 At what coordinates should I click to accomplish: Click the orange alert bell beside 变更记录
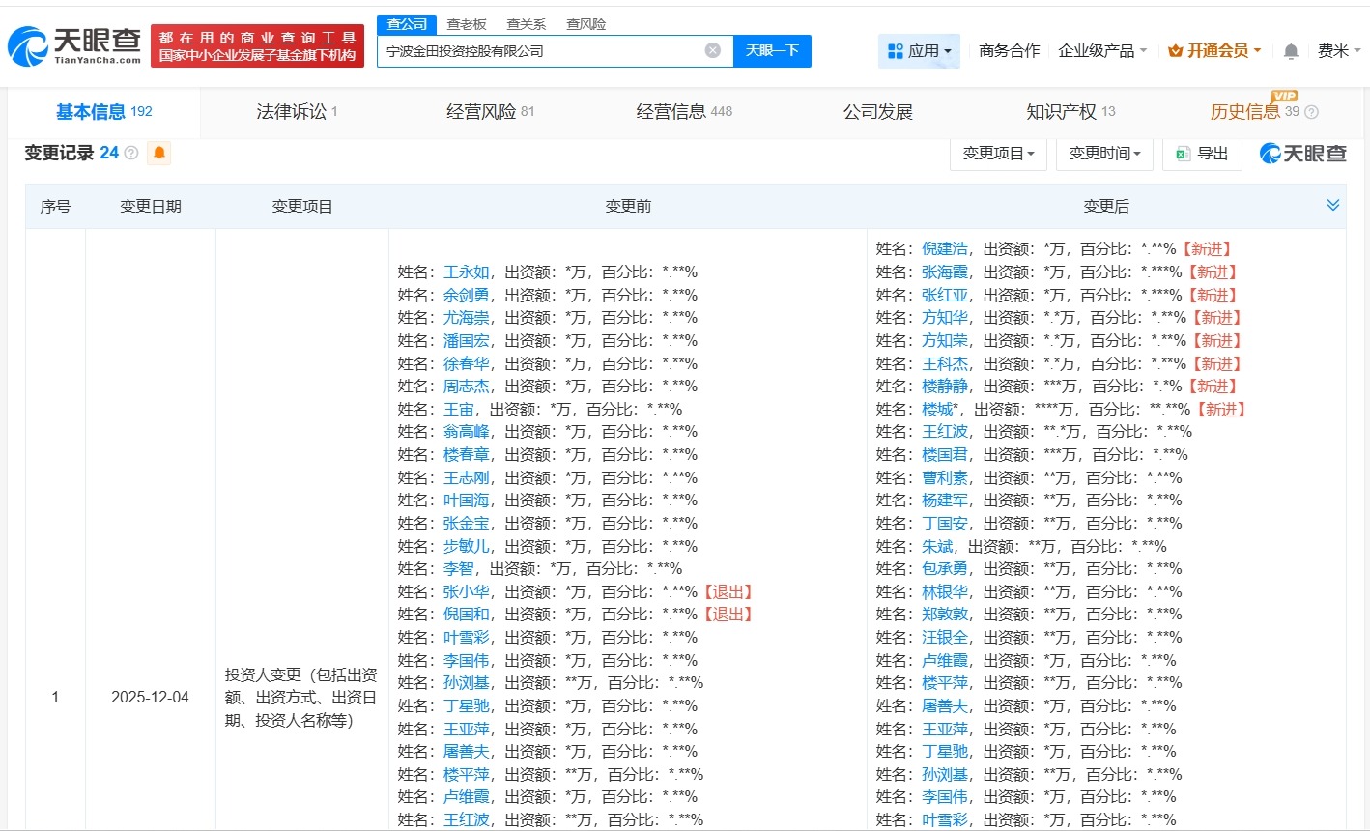[x=158, y=153]
